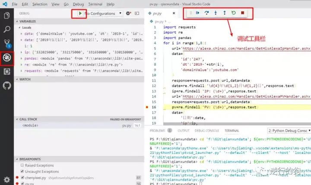Open the Debug menu

(x=78, y=4)
